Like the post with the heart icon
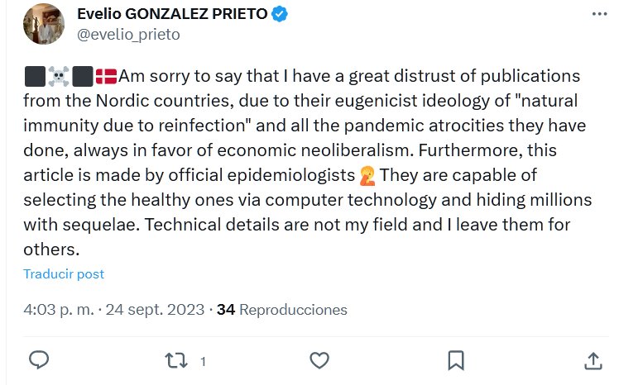Image resolution: width=619 pixels, height=385 pixels. (x=319, y=360)
